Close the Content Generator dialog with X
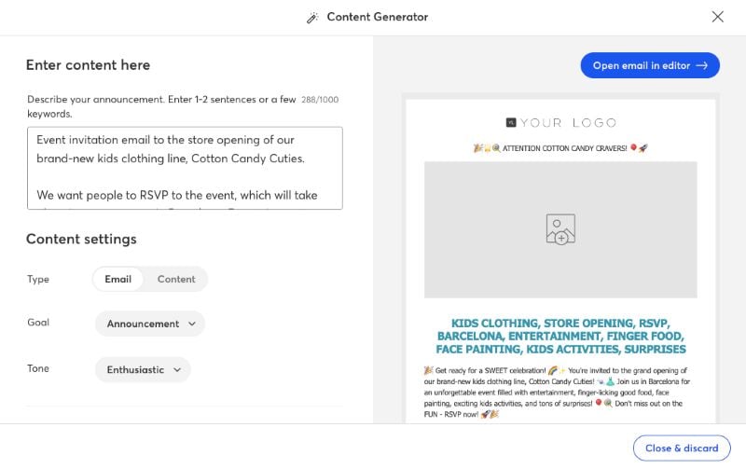The image size is (746, 469). (717, 17)
